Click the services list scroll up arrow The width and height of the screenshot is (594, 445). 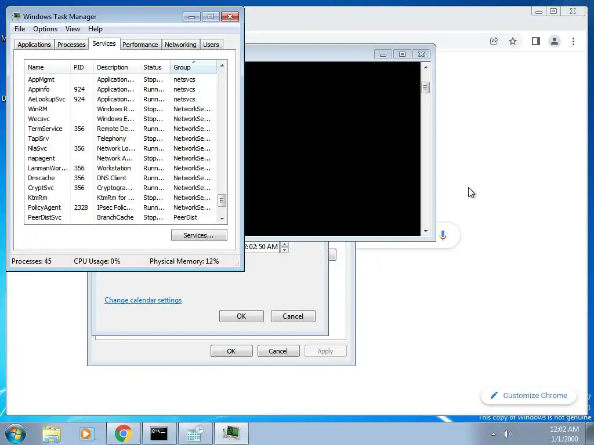(222, 65)
